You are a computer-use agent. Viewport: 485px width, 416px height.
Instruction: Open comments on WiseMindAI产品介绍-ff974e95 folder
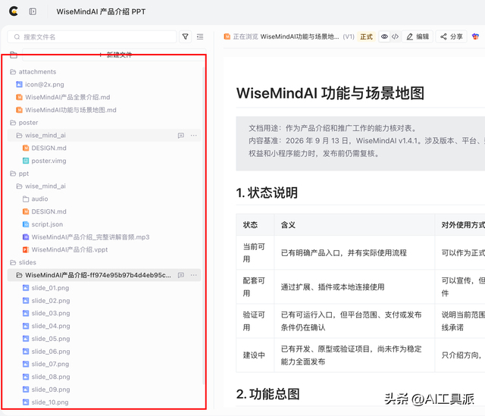(181, 275)
